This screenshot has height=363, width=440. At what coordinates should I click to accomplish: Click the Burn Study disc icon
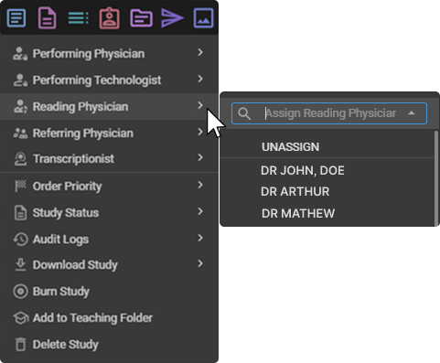pyautogui.click(x=20, y=291)
